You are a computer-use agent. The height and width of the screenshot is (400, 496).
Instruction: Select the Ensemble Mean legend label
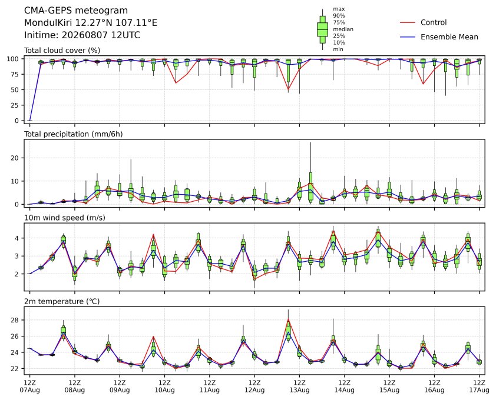pos(449,37)
